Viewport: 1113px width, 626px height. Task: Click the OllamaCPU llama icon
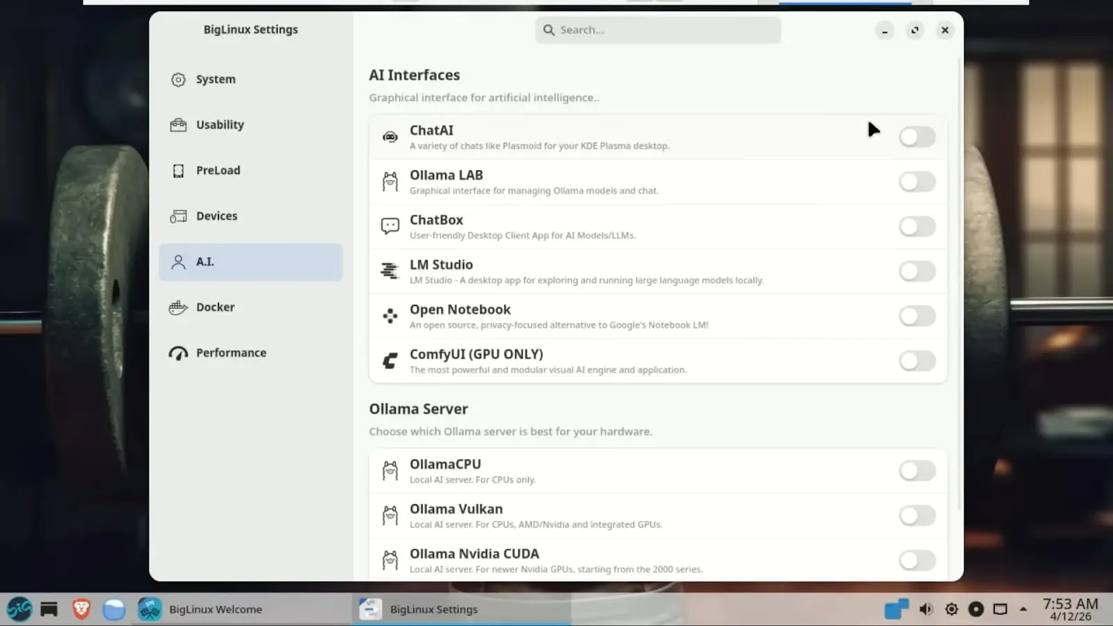tap(390, 471)
